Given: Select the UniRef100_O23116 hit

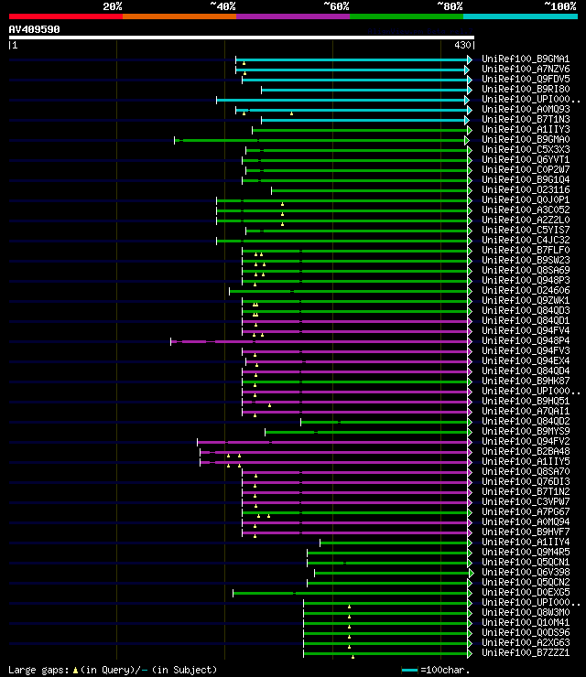Looking at the screenshot, I should [x=526, y=190].
